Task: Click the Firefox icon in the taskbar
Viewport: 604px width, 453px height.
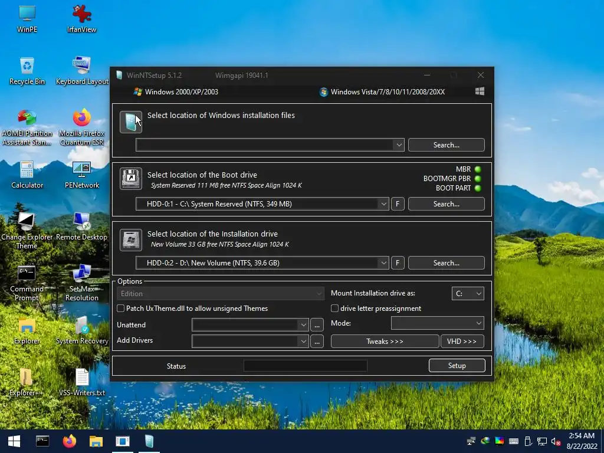Action: [70, 441]
